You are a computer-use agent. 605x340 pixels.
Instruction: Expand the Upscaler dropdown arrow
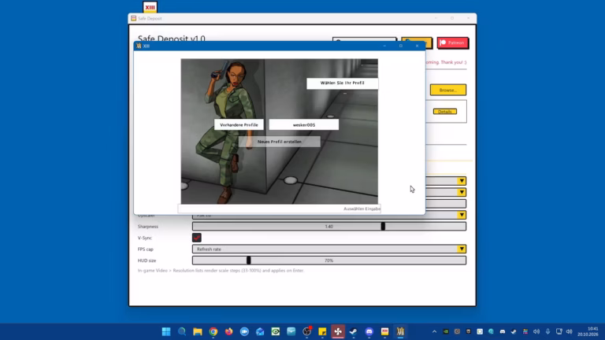pos(462,215)
